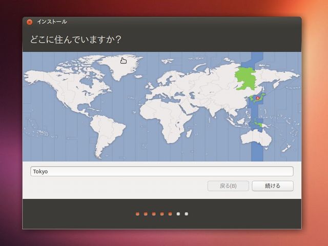Click the 続ける continue button
328x246 pixels.
pyautogui.click(x=273, y=186)
